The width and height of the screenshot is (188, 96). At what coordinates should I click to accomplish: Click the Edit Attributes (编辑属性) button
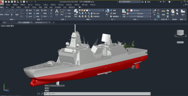(114, 16)
